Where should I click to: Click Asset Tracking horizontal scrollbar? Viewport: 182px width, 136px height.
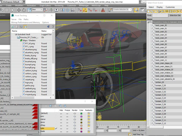pyautogui.click(x=31, y=97)
